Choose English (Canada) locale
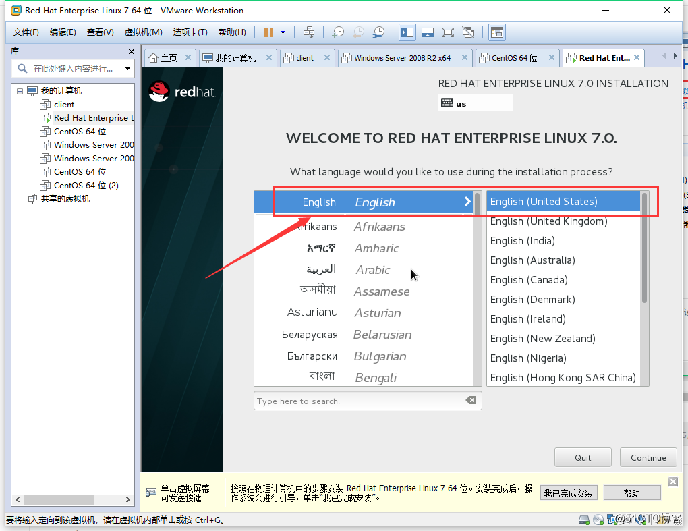 coord(563,279)
